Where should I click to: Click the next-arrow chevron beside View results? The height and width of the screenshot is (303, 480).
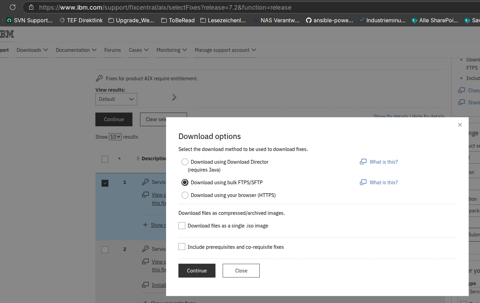pyautogui.click(x=174, y=97)
